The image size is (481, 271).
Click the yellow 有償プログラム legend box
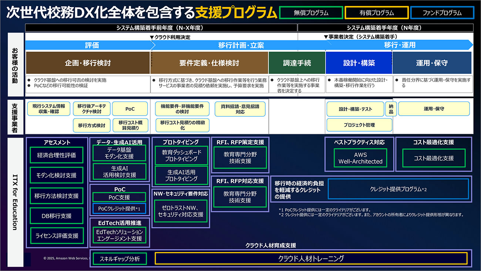377,13
